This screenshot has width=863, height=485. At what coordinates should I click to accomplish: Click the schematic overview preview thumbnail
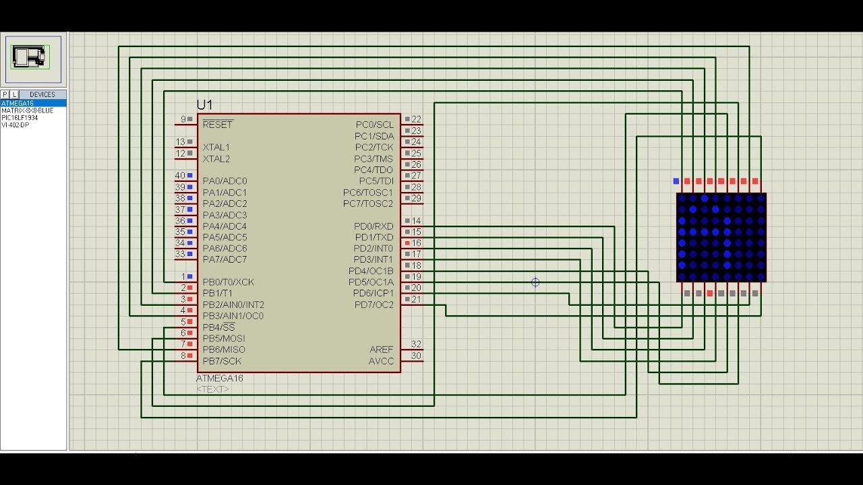[x=33, y=59]
